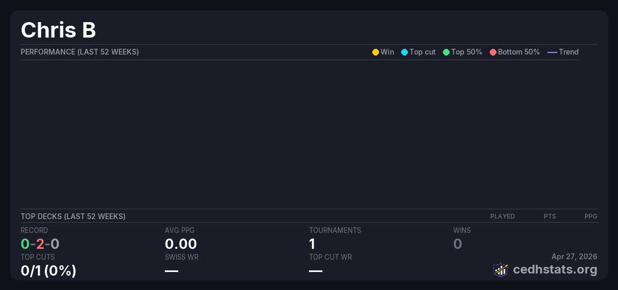
Task: Click the Tournaments count of 1
Action: click(x=312, y=244)
